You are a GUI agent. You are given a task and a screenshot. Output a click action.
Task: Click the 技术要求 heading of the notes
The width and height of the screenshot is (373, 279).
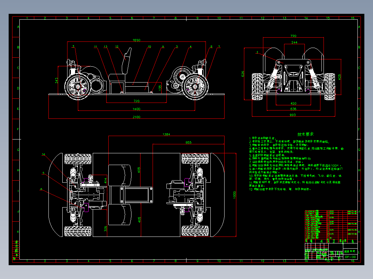point(306,134)
